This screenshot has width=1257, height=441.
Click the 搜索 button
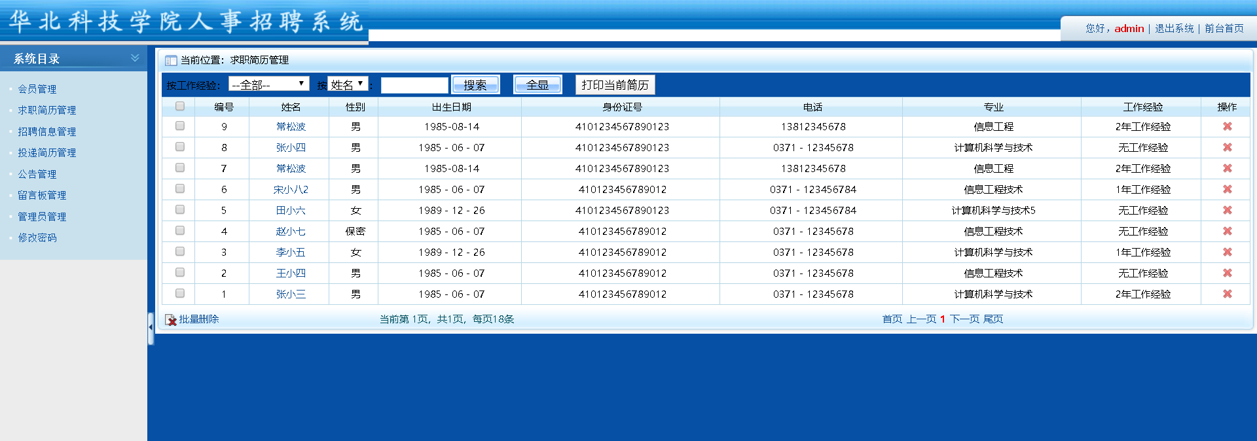[475, 85]
